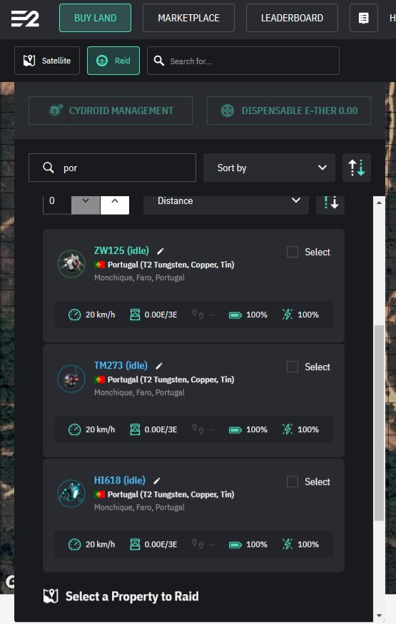
Task: Click the HI618 cydroid avatar
Action: (x=71, y=493)
